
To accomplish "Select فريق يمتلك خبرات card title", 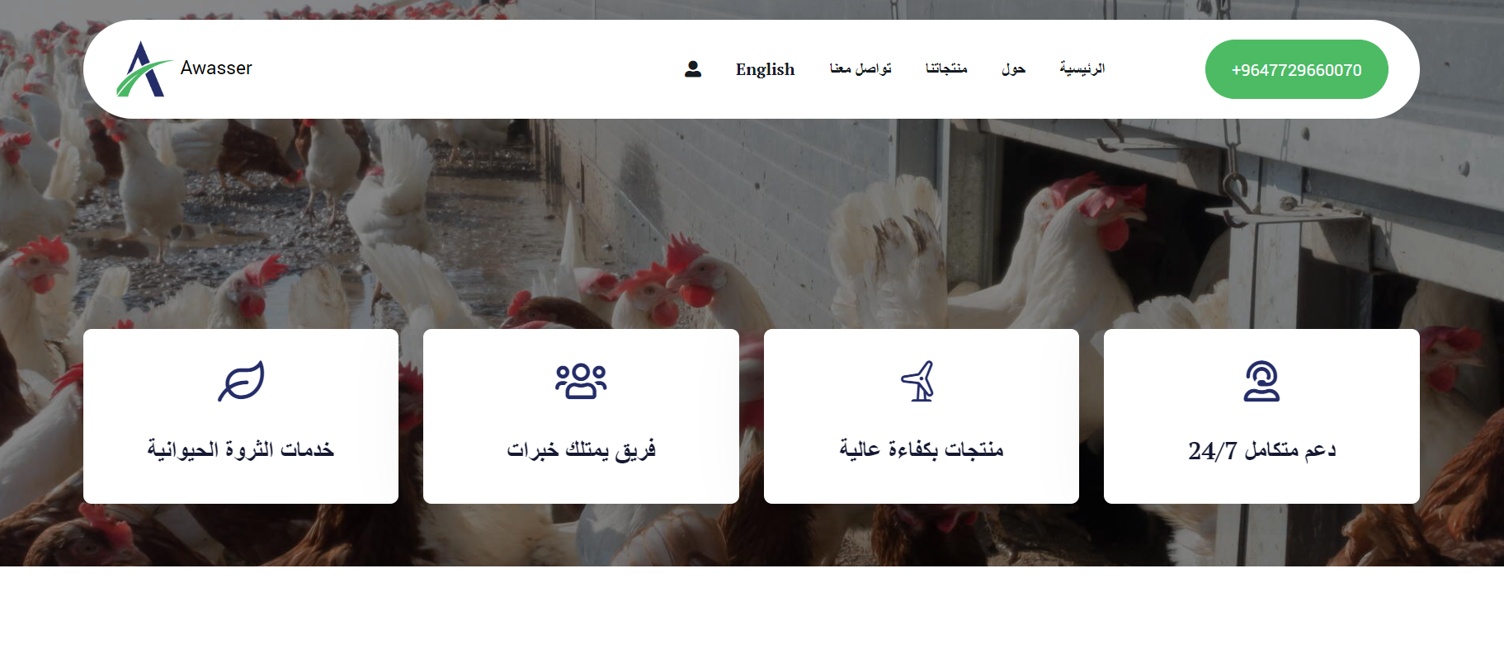I will (581, 449).
